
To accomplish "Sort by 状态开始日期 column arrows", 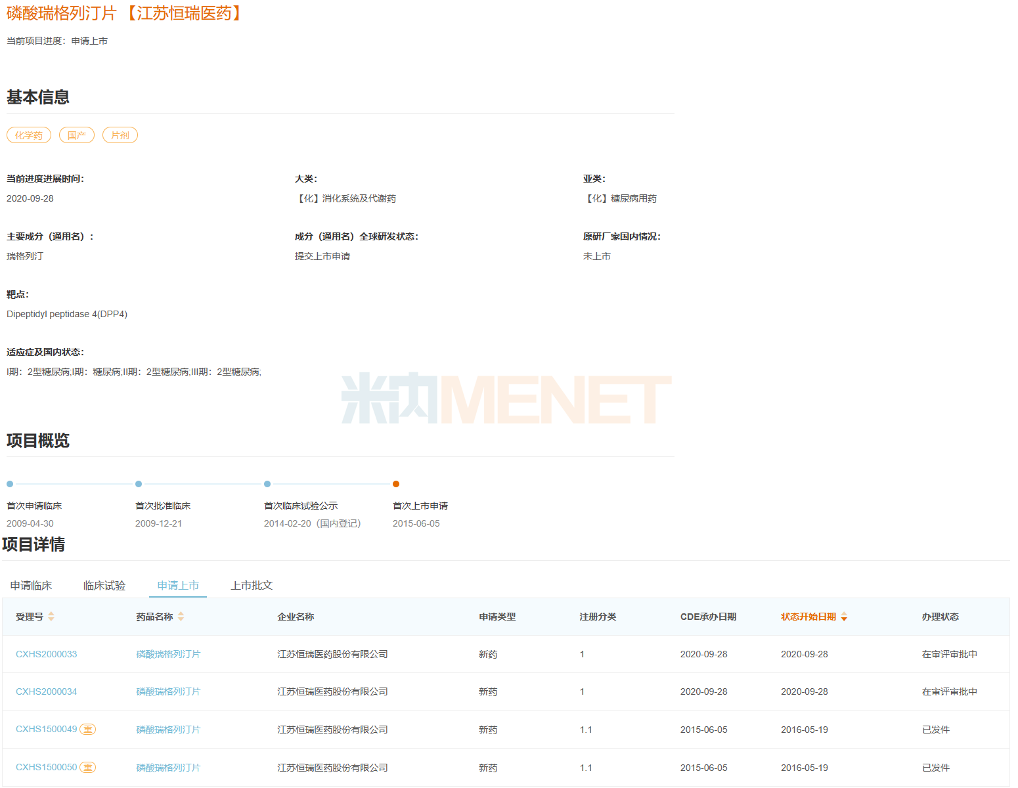I will [x=844, y=617].
